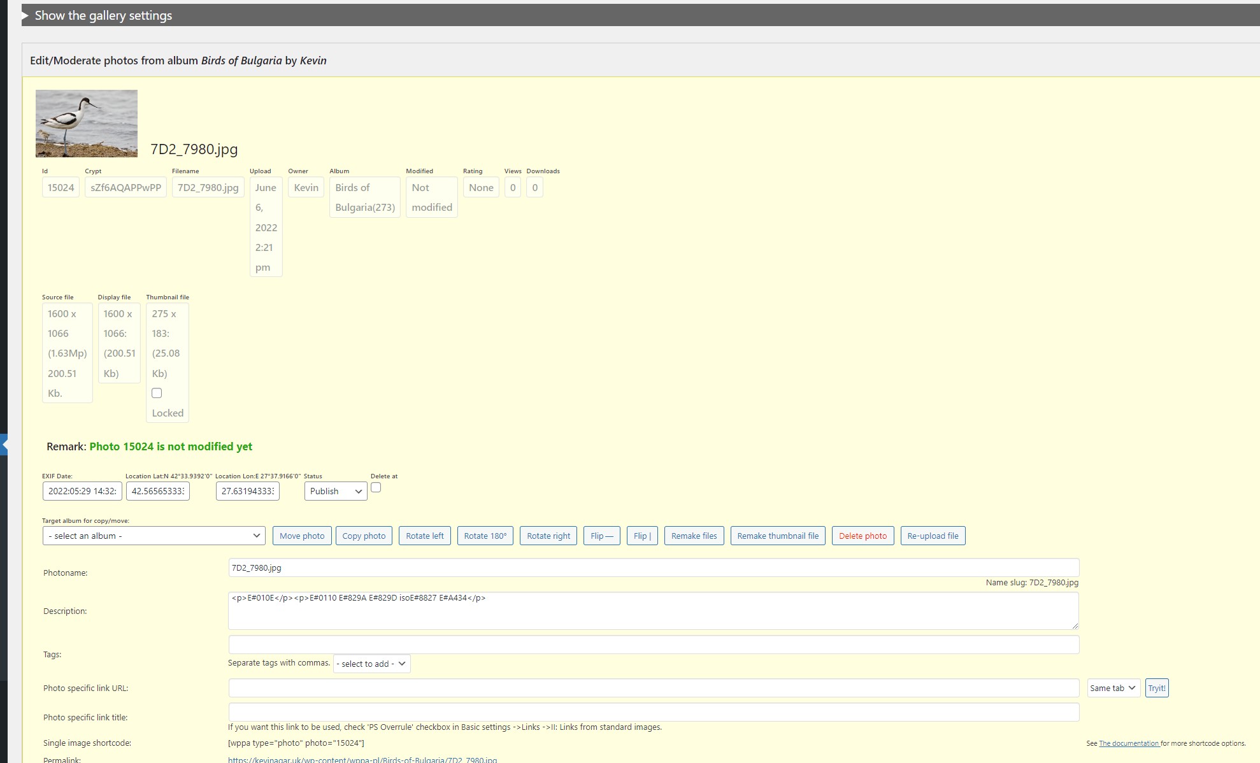Image resolution: width=1260 pixels, height=763 pixels.
Task: Click Rotate right button
Action: point(548,536)
